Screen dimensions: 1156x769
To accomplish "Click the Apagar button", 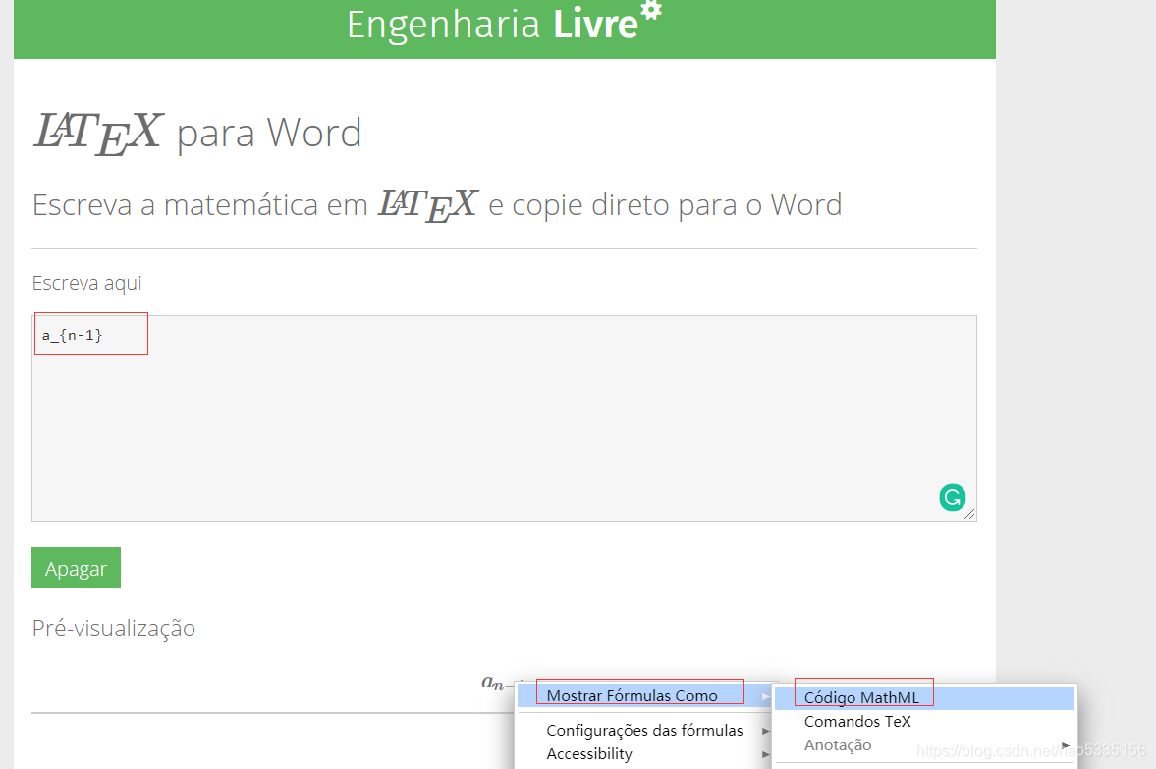I will pos(76,568).
